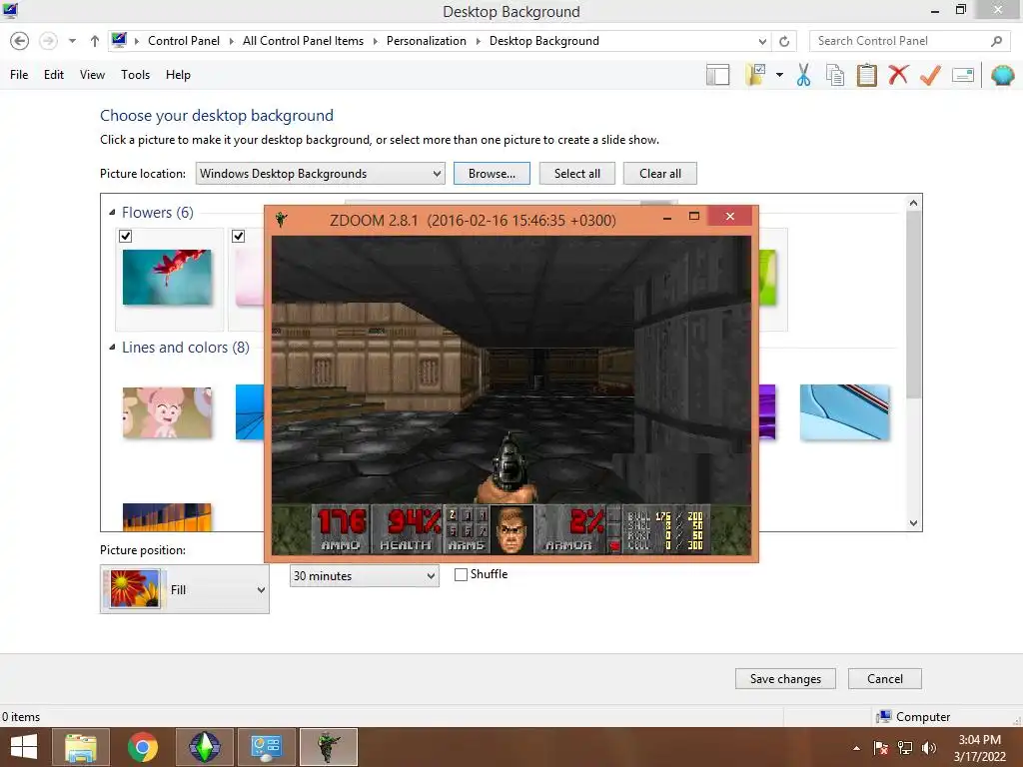Image resolution: width=1023 pixels, height=767 pixels.
Task: Refresh the address bar location
Action: pyautogui.click(x=784, y=41)
